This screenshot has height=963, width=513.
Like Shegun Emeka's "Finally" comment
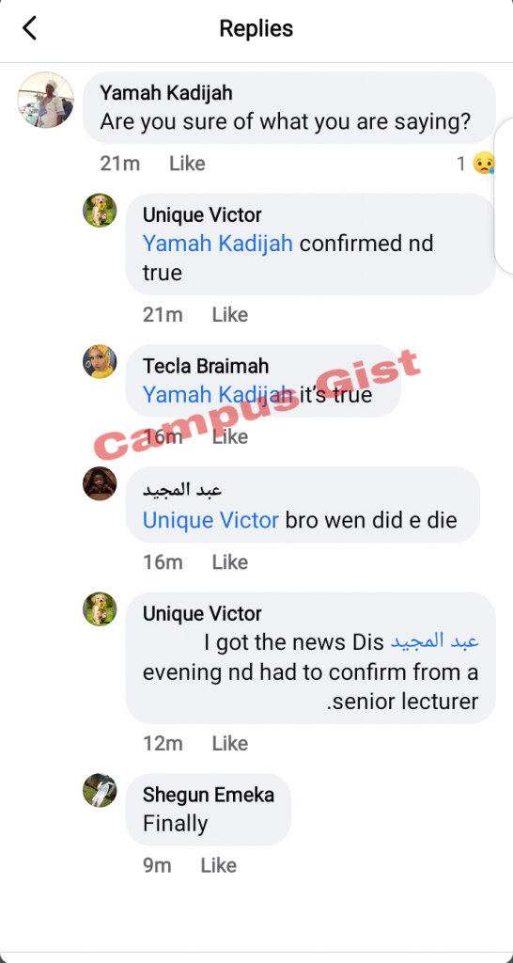(219, 865)
